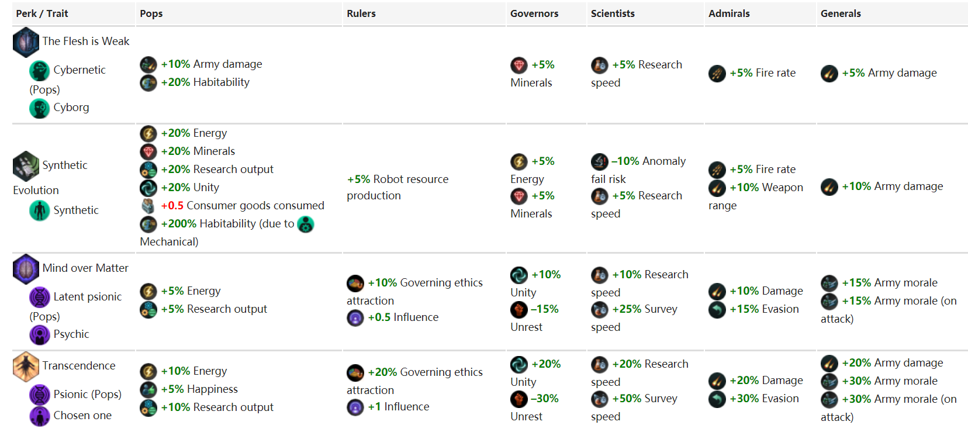Click the +10% Army damage text in Generals column
This screenshot has width=968, height=432.
click(893, 186)
